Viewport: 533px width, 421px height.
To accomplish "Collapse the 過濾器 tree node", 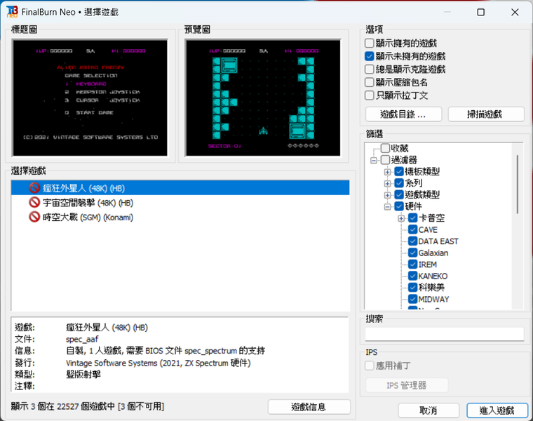I will click(x=374, y=160).
